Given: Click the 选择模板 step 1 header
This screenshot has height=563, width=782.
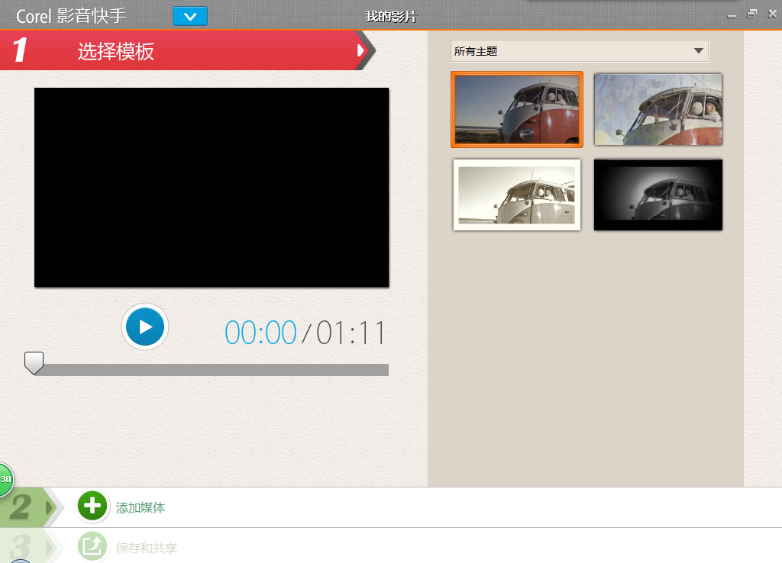Looking at the screenshot, I should [x=116, y=51].
